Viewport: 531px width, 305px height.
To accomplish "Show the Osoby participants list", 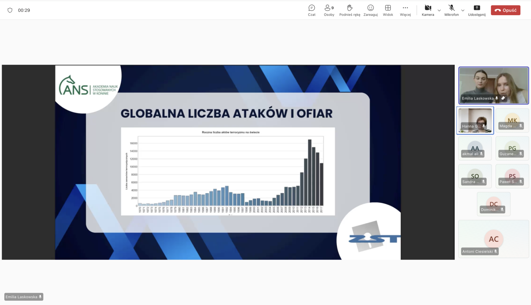I will (329, 10).
